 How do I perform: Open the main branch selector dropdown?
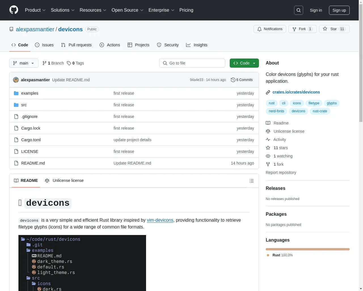point(24,63)
